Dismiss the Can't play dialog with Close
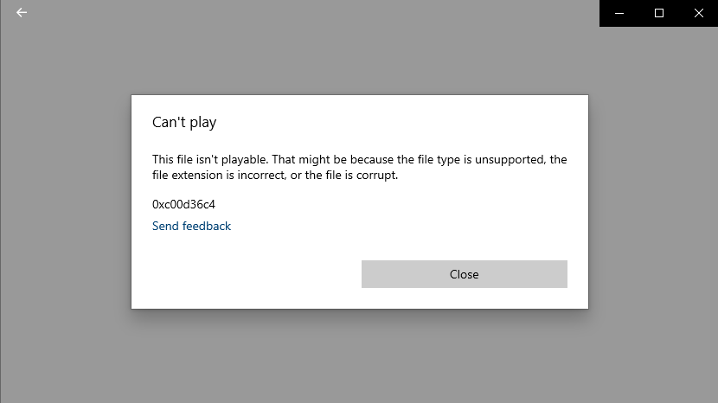This screenshot has height=403, width=718. point(465,274)
